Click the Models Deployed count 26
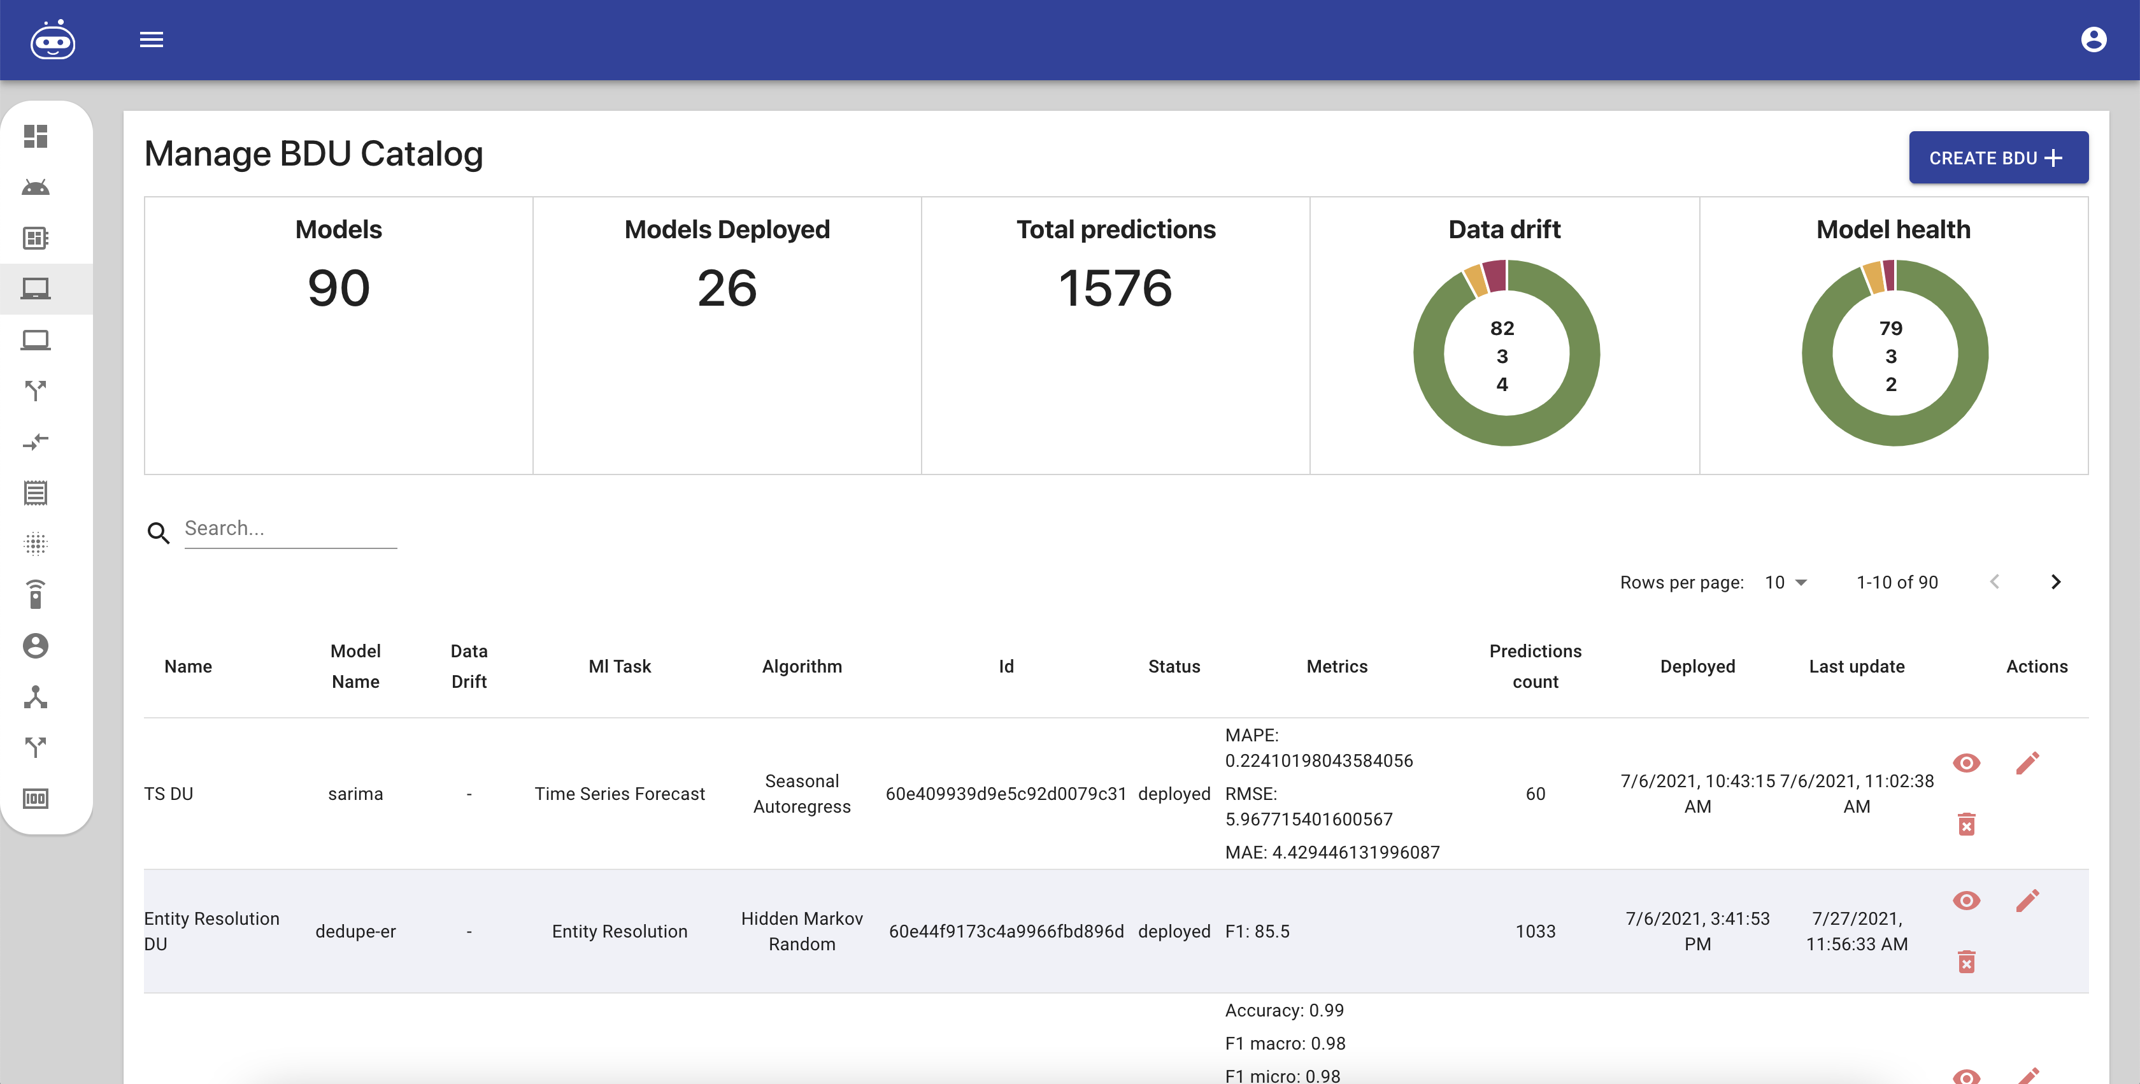The image size is (2140, 1084). [727, 289]
